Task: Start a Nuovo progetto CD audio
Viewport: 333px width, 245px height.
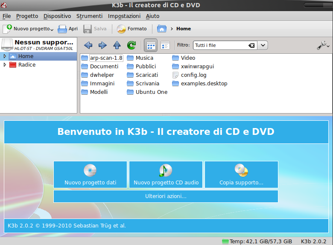Action: coord(166,175)
